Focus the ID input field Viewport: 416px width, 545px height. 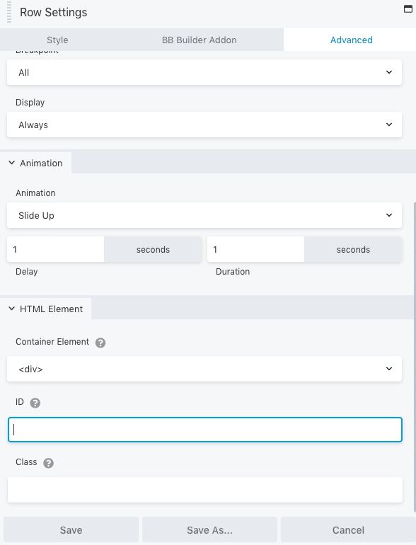(x=205, y=430)
